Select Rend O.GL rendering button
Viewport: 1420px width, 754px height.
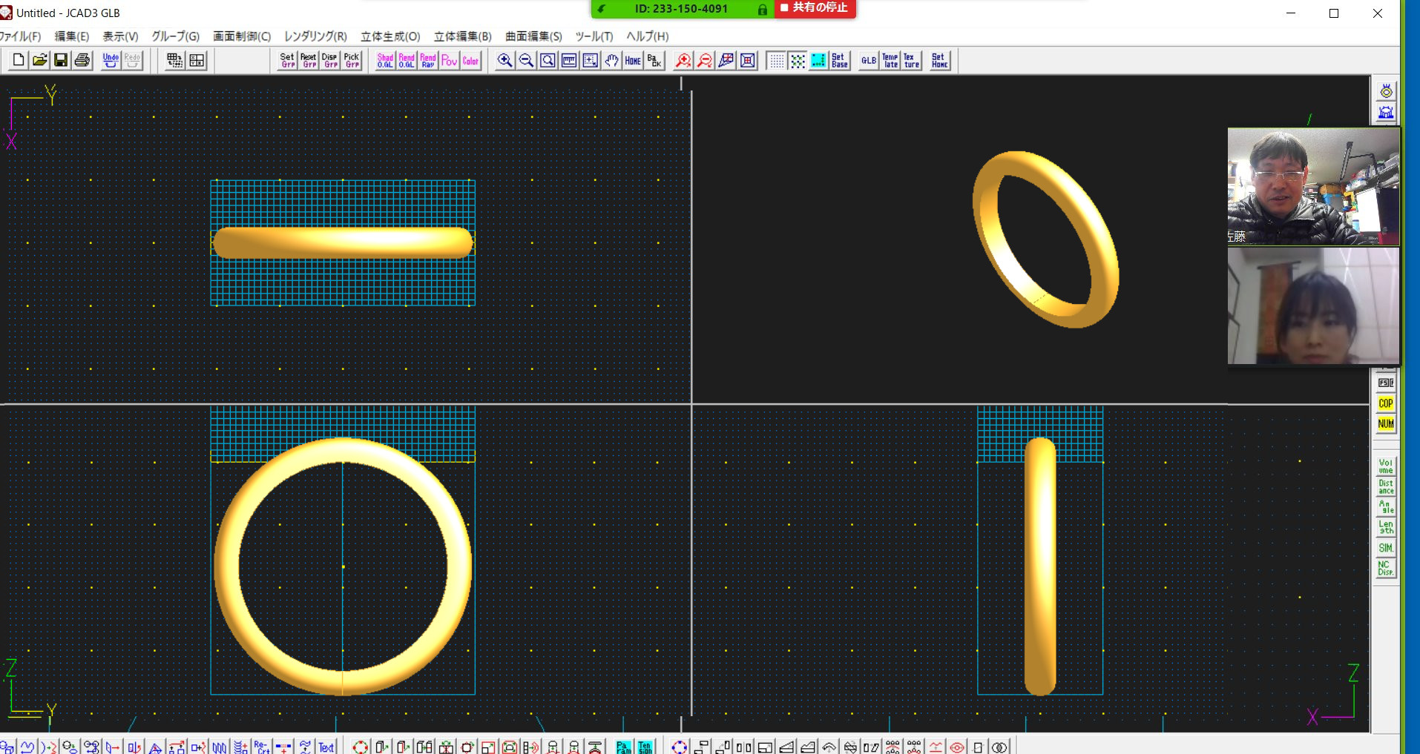407,61
